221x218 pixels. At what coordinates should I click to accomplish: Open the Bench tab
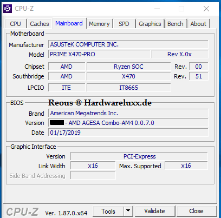click(x=175, y=24)
